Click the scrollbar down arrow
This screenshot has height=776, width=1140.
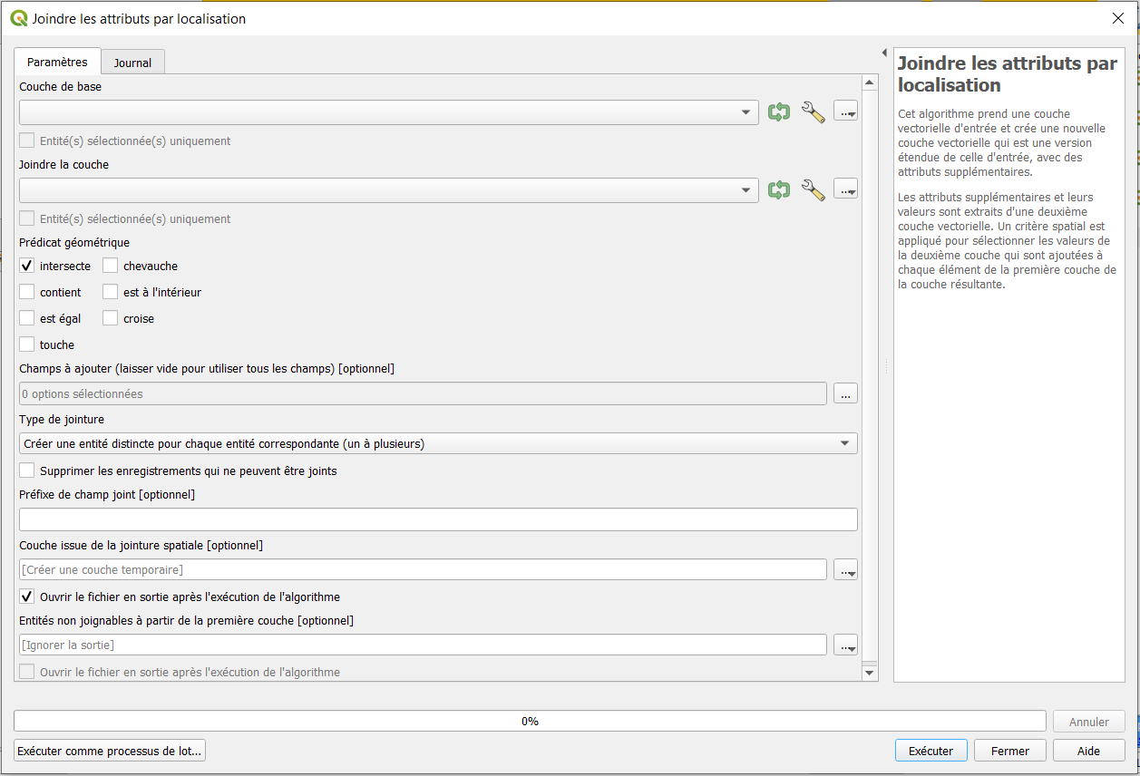click(870, 672)
